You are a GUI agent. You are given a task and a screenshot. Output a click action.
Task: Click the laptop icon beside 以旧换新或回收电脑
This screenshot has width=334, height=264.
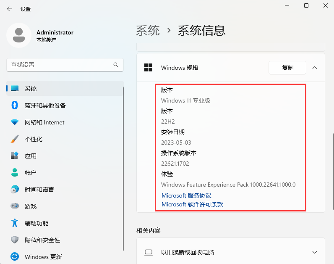(149, 252)
